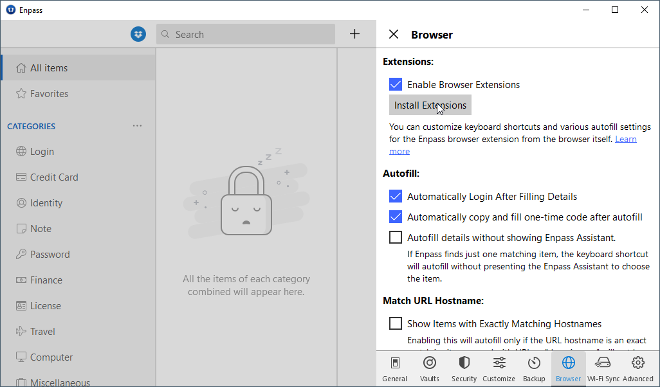Image resolution: width=660 pixels, height=387 pixels.
Task: Open the License category
Action: click(x=78, y=305)
